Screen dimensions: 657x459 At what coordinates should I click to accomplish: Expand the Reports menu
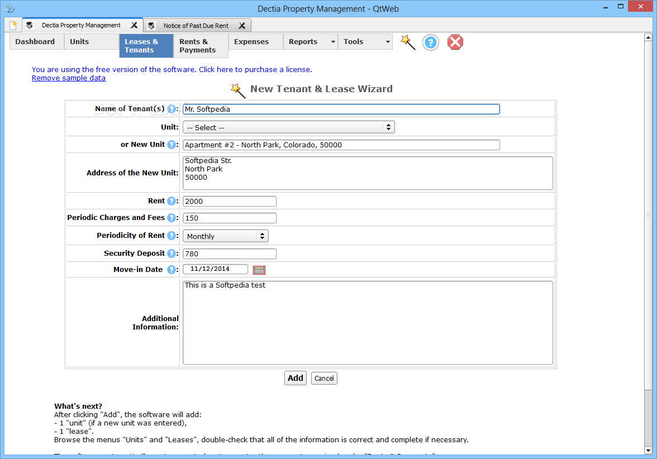point(310,41)
